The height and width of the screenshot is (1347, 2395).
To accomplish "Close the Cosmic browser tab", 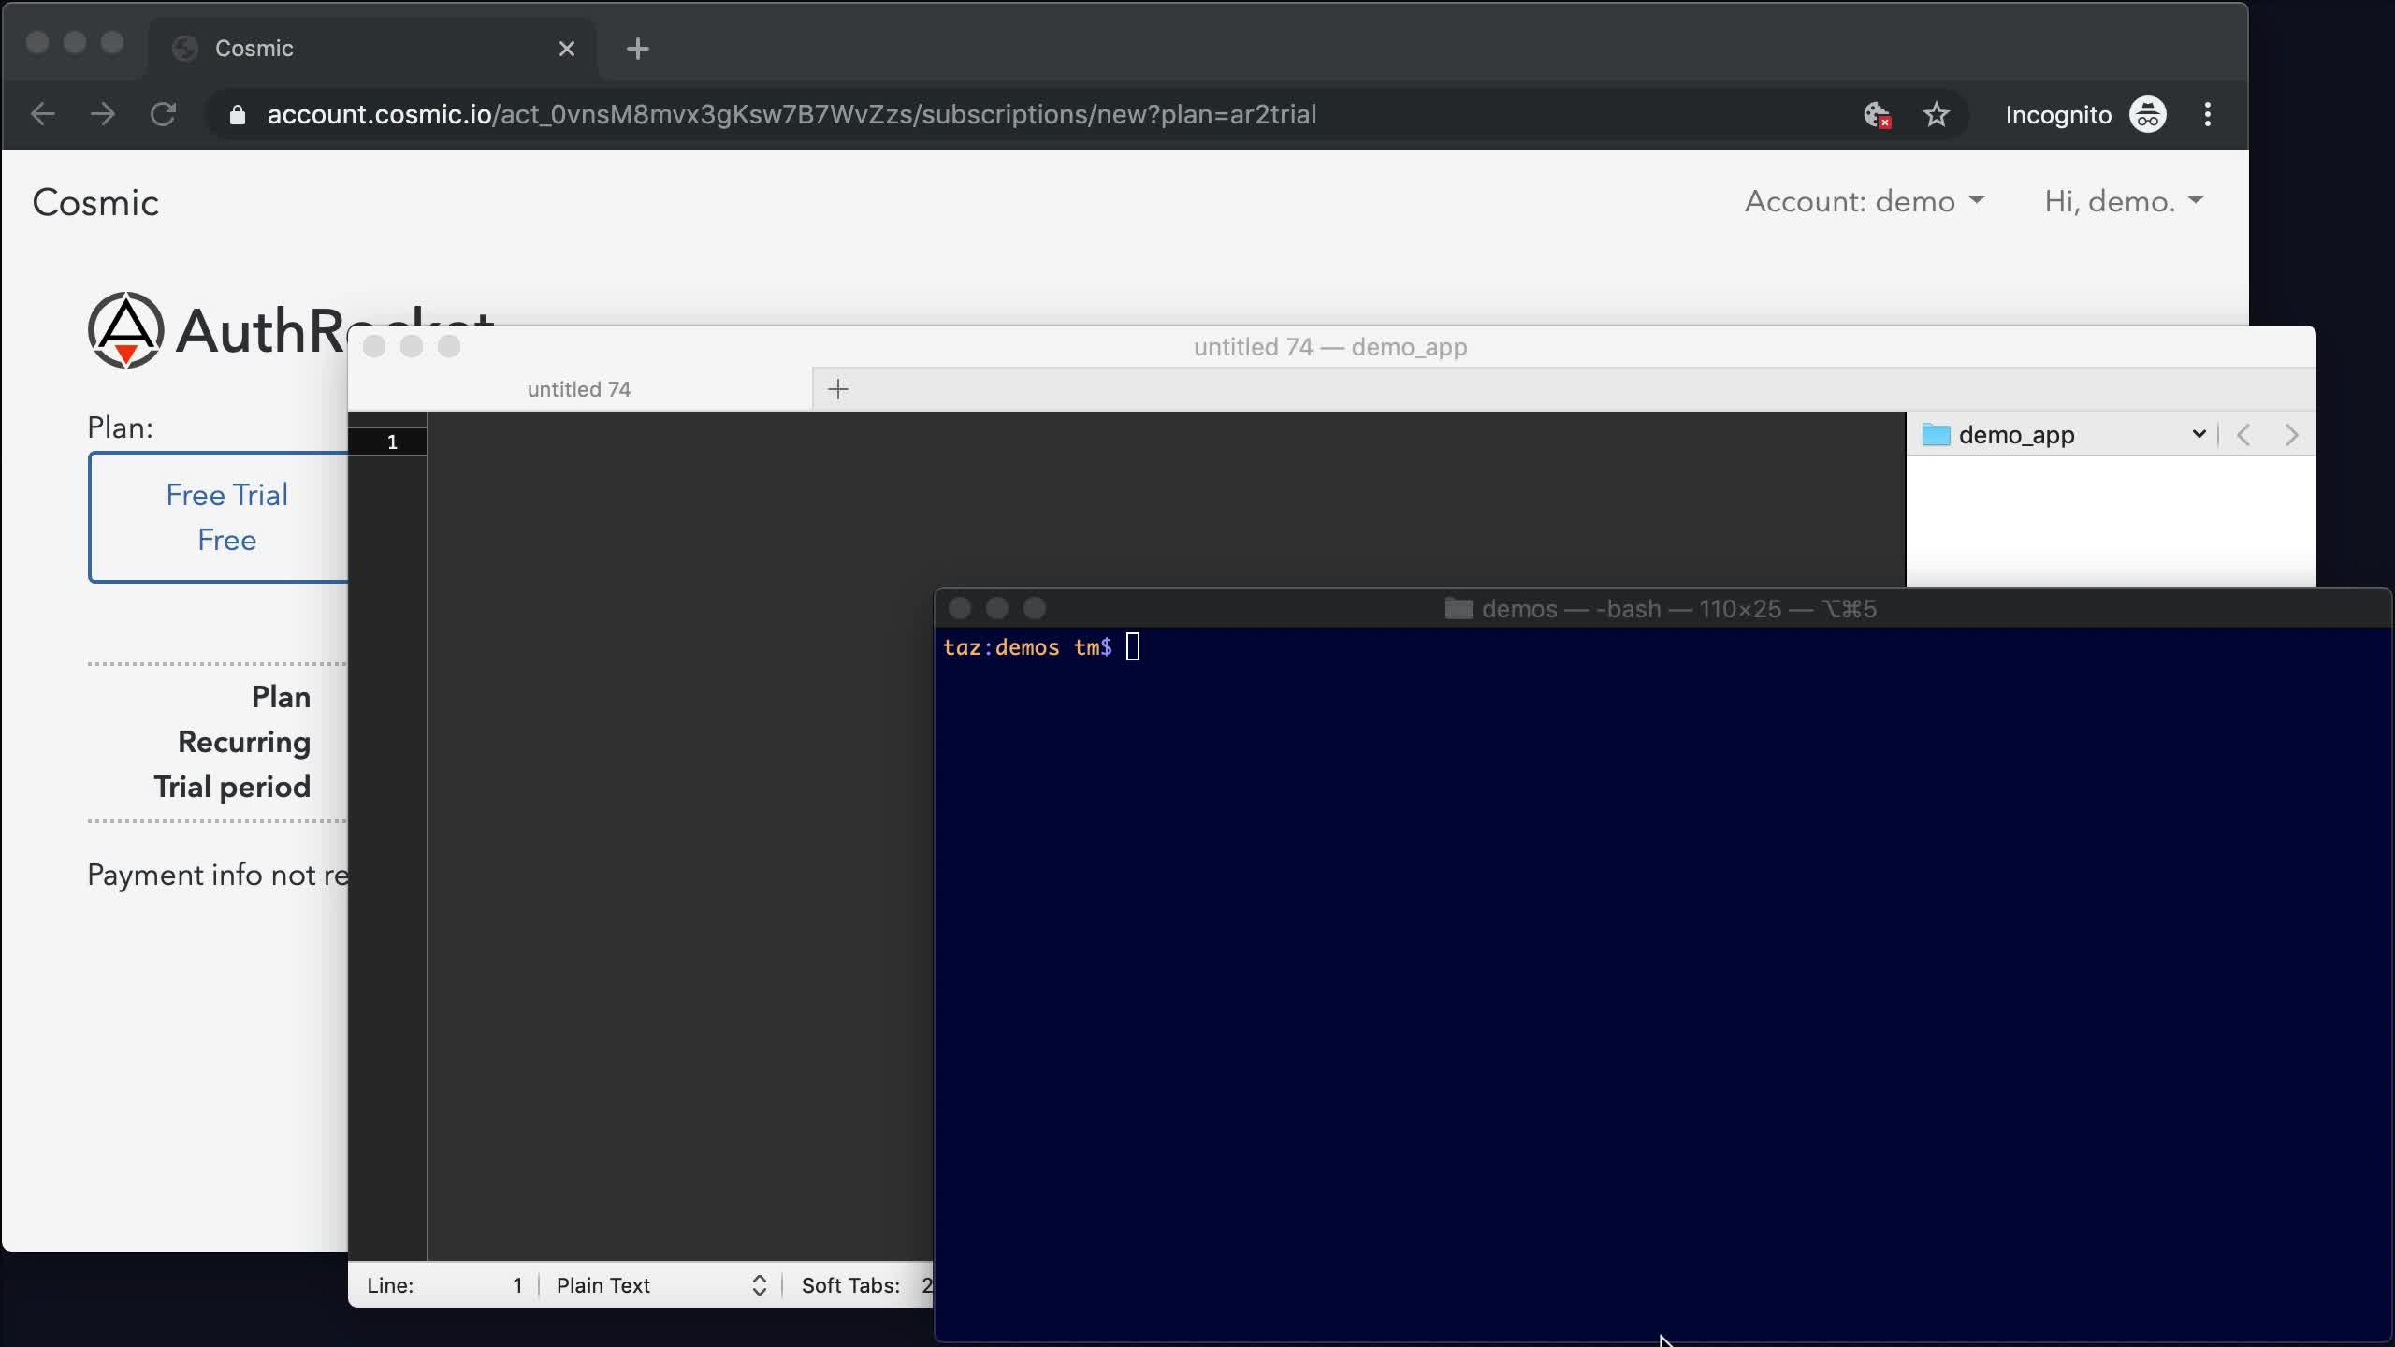I will (x=567, y=49).
